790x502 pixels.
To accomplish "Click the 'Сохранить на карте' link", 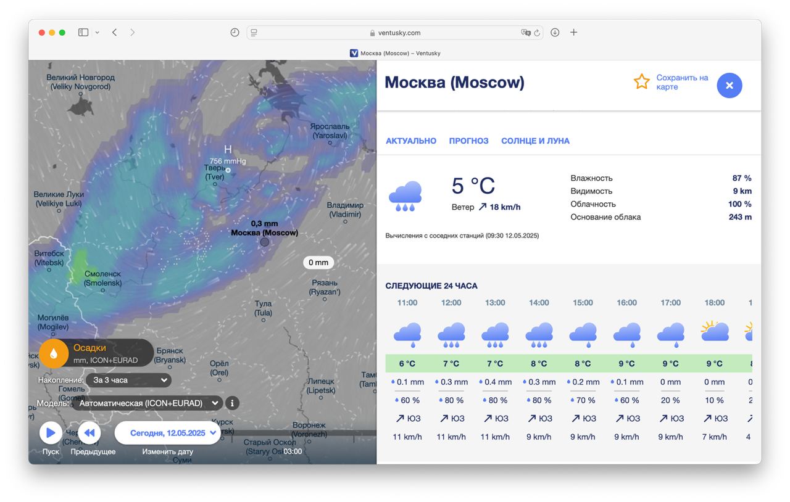I will coord(681,82).
